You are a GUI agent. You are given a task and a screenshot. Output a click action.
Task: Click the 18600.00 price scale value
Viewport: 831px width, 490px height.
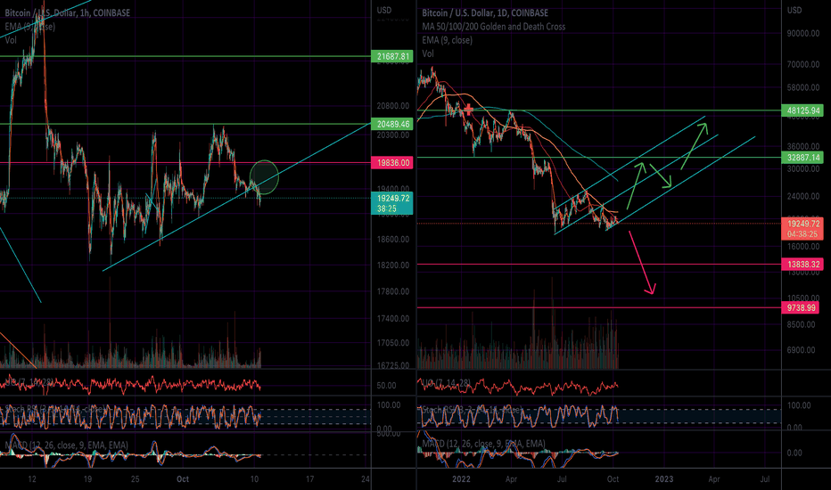click(x=392, y=240)
